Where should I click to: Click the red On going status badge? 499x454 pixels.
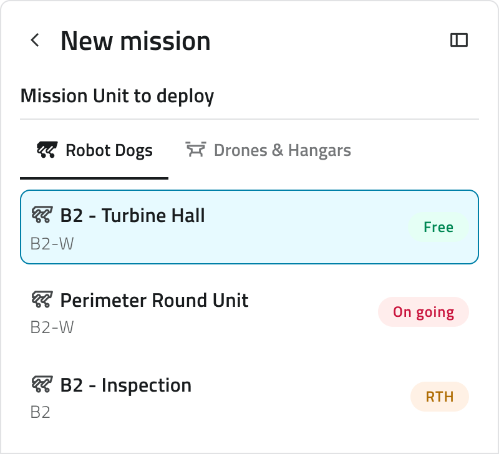click(424, 312)
